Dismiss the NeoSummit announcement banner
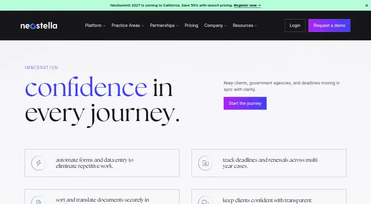371x204 pixels. 366,6
